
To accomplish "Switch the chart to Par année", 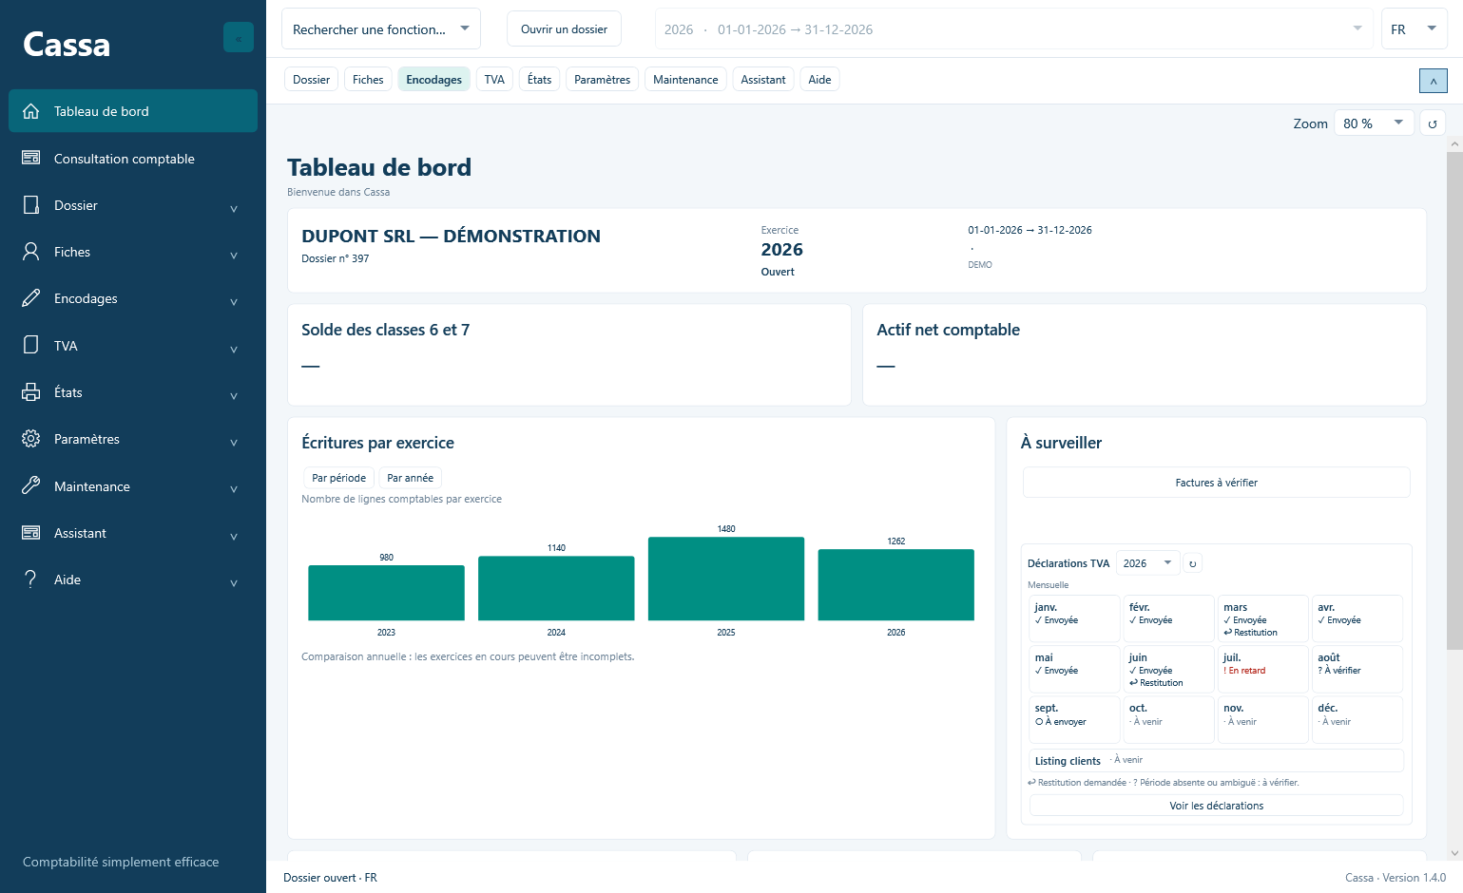I will coord(410,478).
